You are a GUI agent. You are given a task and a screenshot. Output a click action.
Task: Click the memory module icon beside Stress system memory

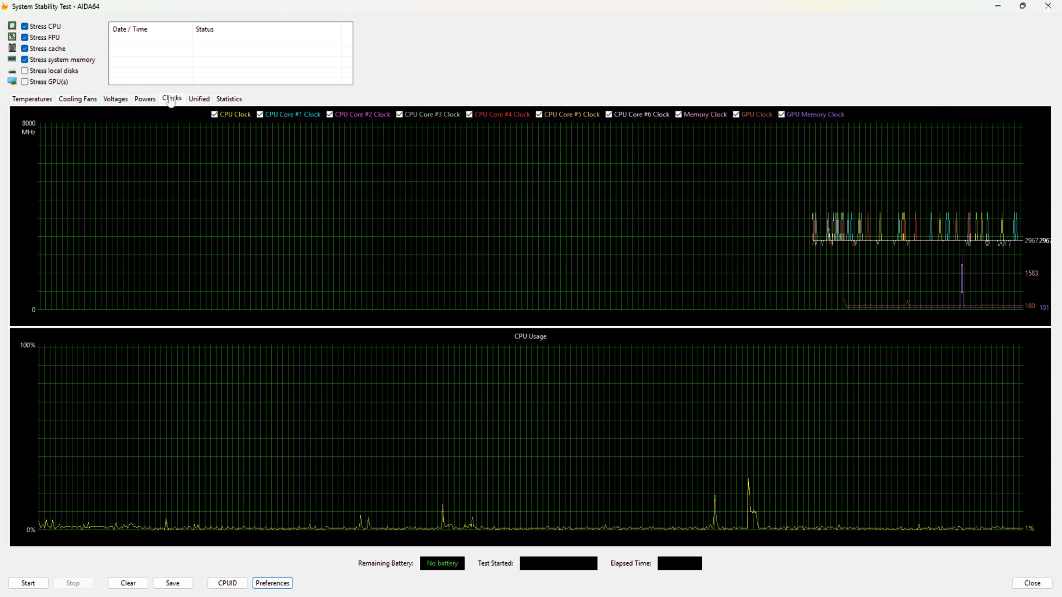click(12, 59)
